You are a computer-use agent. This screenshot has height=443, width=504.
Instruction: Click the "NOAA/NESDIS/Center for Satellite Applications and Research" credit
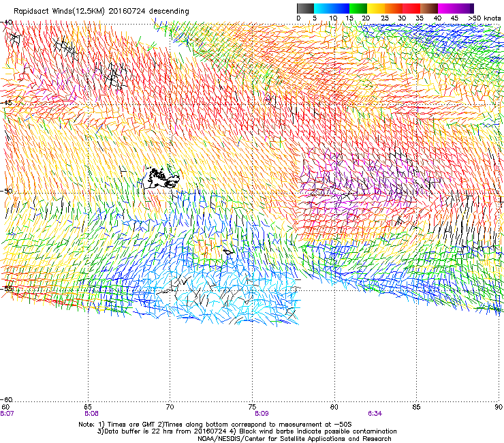pyautogui.click(x=294, y=439)
